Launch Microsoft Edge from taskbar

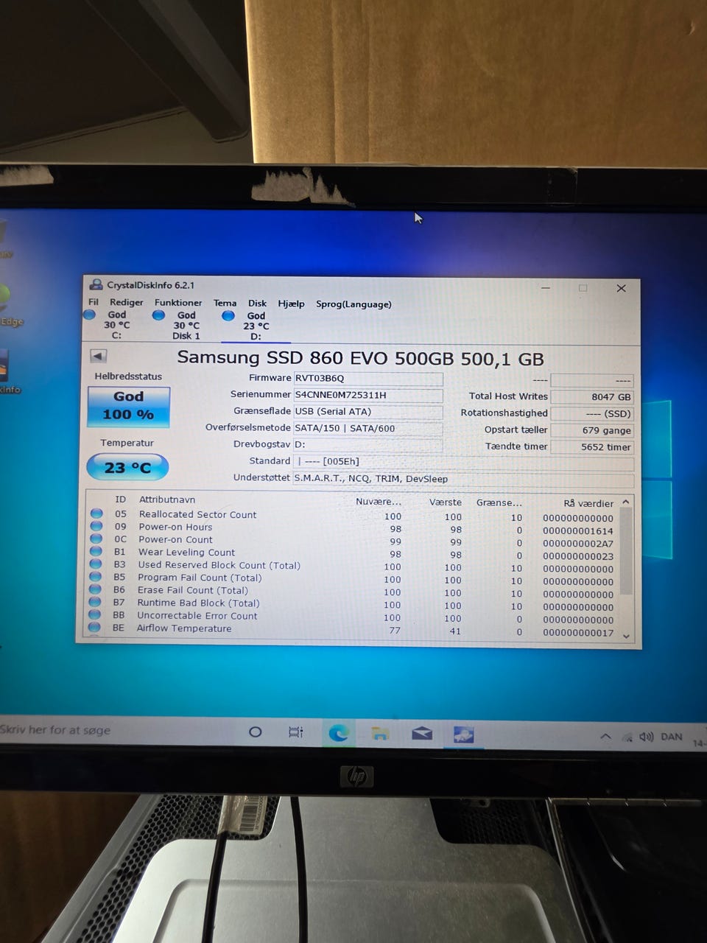[339, 733]
